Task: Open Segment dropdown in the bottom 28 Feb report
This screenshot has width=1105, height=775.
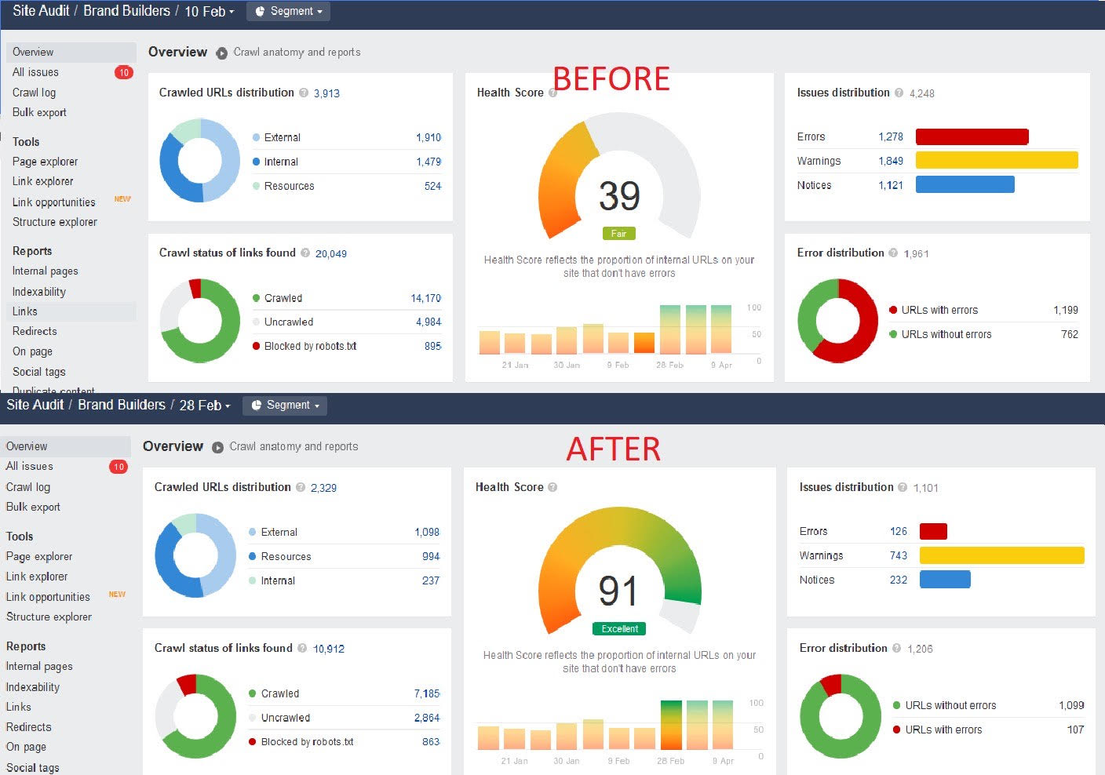Action: 285,406
